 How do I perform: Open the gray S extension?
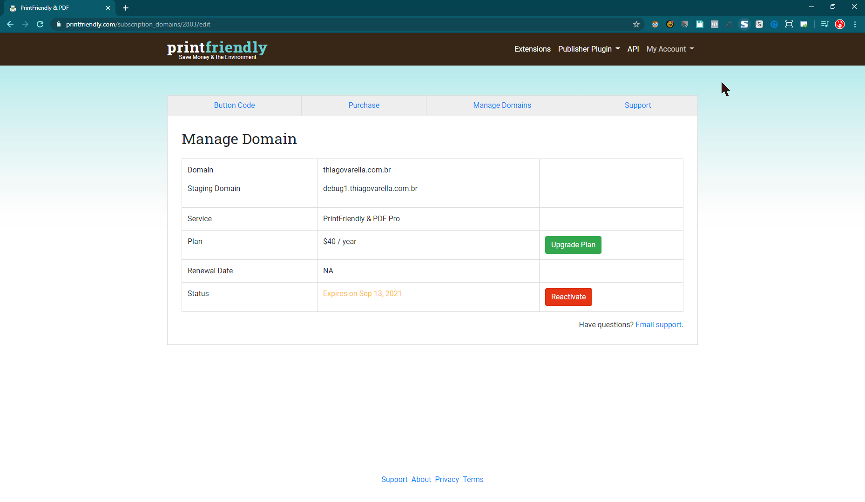[x=759, y=24]
